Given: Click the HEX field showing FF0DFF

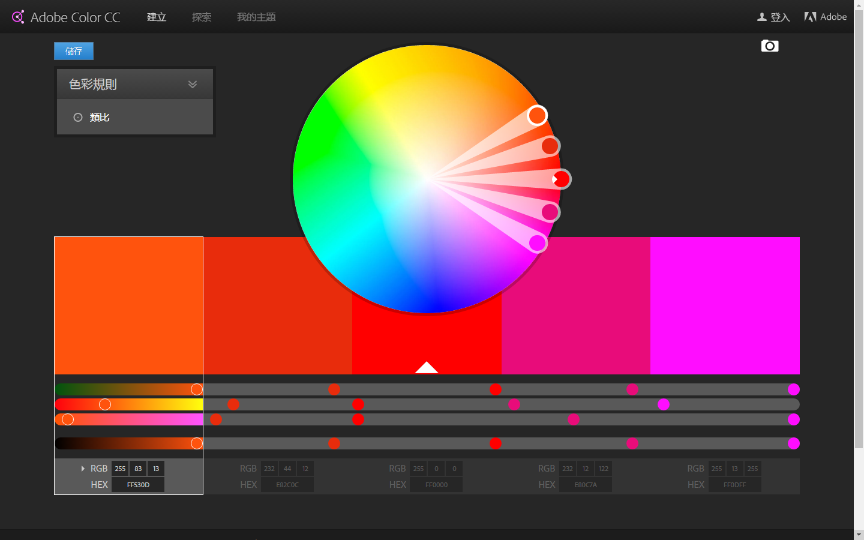Looking at the screenshot, I should coord(734,485).
